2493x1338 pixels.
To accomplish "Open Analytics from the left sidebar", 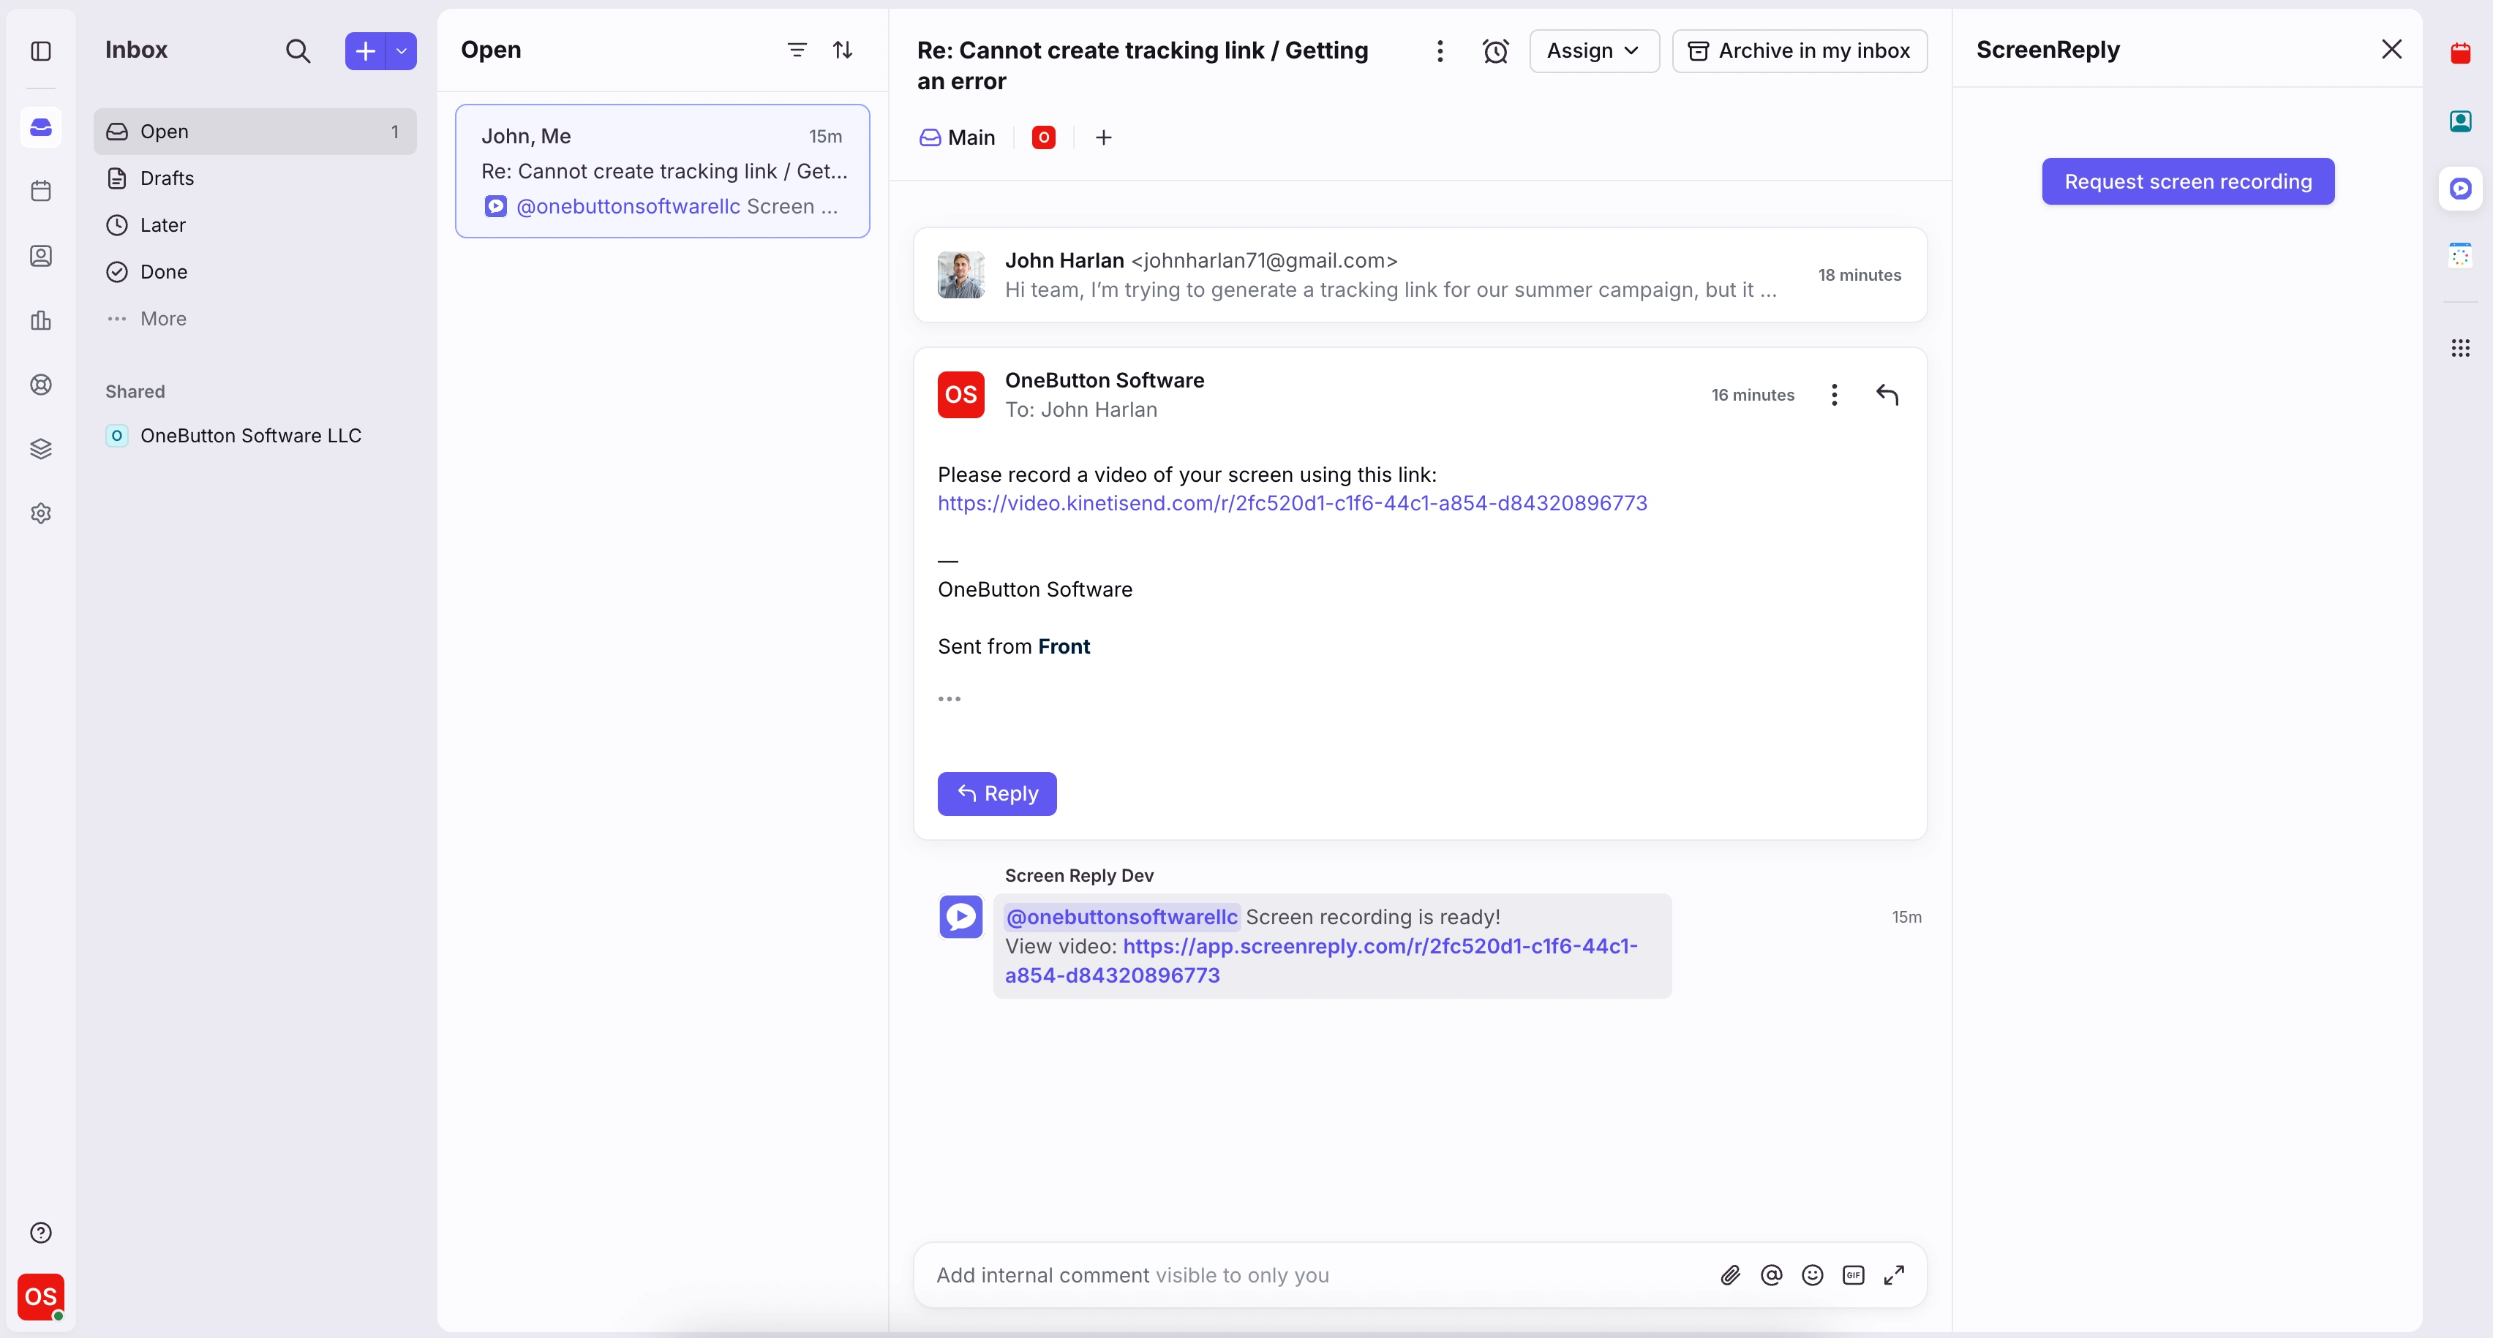I will 40,320.
